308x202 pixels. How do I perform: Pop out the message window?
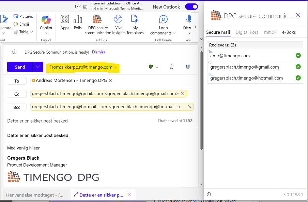coord(188,67)
